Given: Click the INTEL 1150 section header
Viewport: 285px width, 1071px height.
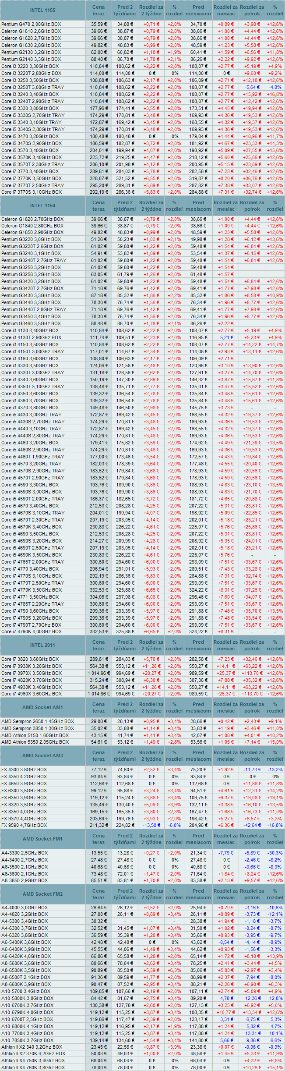Looking at the screenshot, I should click(43, 206).
